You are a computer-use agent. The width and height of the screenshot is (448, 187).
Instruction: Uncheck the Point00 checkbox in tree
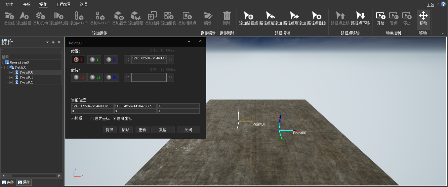(11, 72)
